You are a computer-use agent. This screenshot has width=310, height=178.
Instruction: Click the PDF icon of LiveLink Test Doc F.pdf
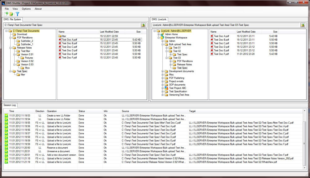tap(212, 54)
